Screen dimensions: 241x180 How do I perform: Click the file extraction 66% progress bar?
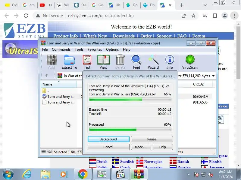130,99
